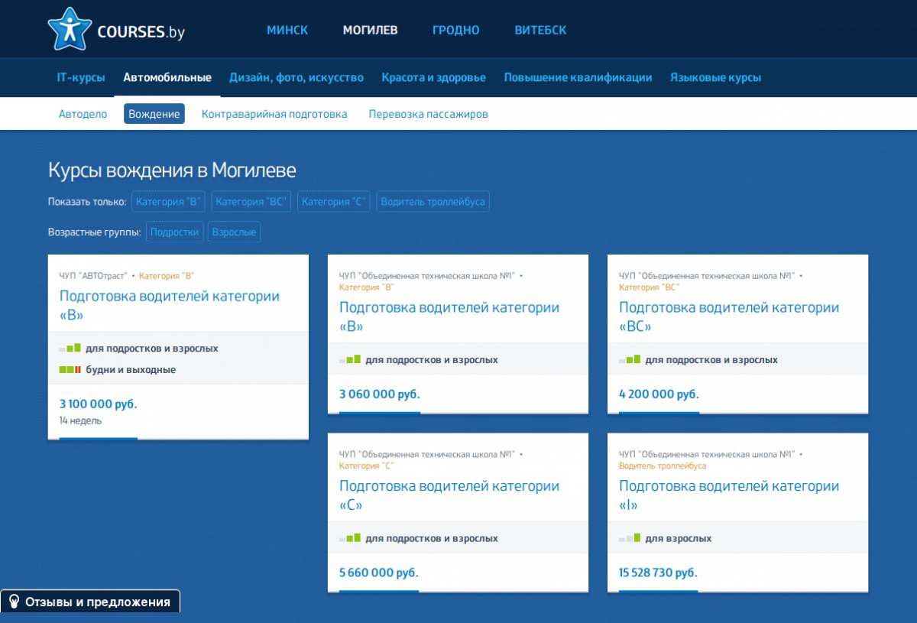
Task: Click schedule bars icon beside будни и выходные
Action: point(70,370)
